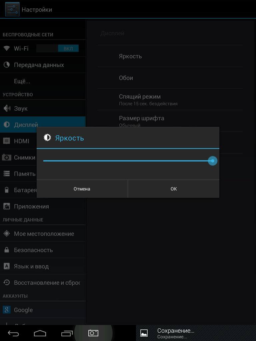This screenshot has width=256, height=341.
Task: Go back with the navigation bar back arrow
Action: pos(13,333)
